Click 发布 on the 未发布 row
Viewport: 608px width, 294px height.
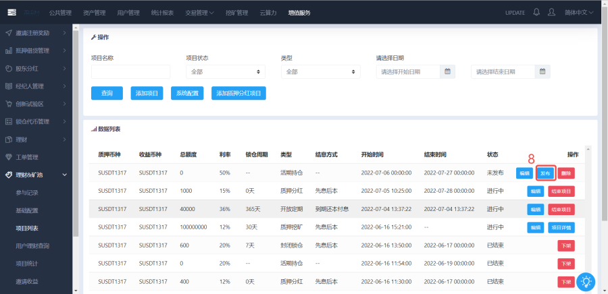545,173
